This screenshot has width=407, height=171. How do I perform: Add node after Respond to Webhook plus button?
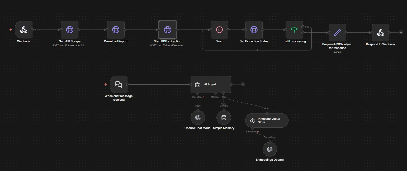tap(401, 33)
